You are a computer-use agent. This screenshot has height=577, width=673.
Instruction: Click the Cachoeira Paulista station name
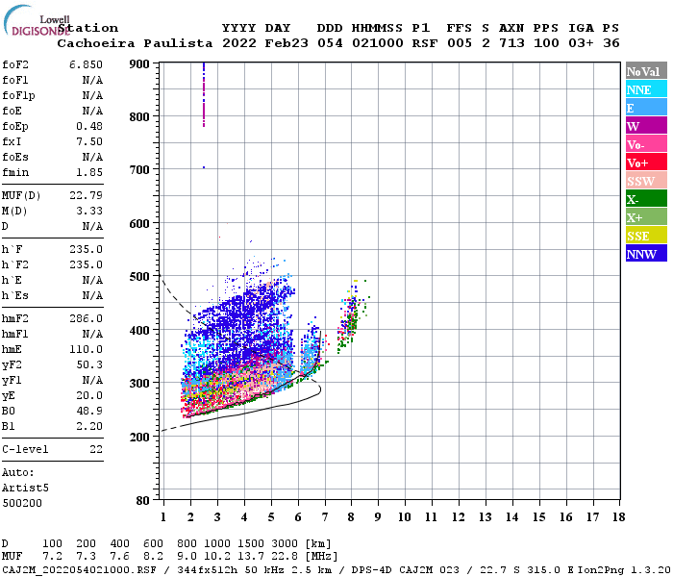click(135, 43)
